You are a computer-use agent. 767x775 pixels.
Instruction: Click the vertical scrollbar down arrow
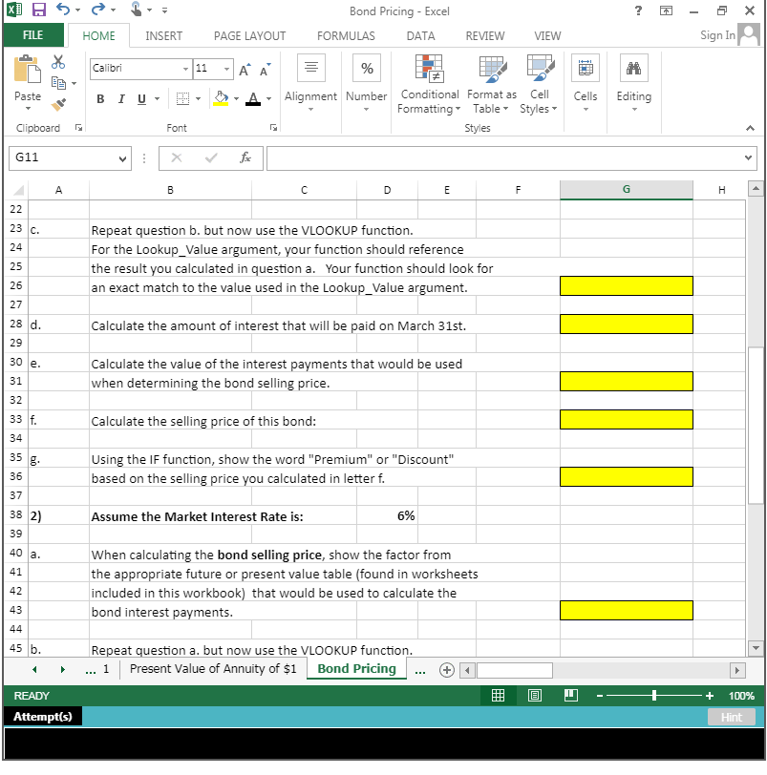756,648
